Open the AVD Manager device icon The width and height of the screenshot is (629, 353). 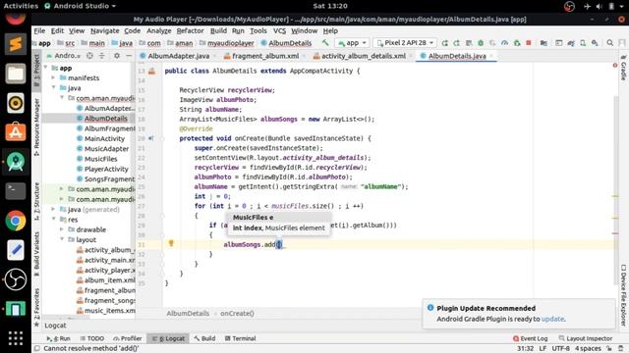click(x=583, y=43)
